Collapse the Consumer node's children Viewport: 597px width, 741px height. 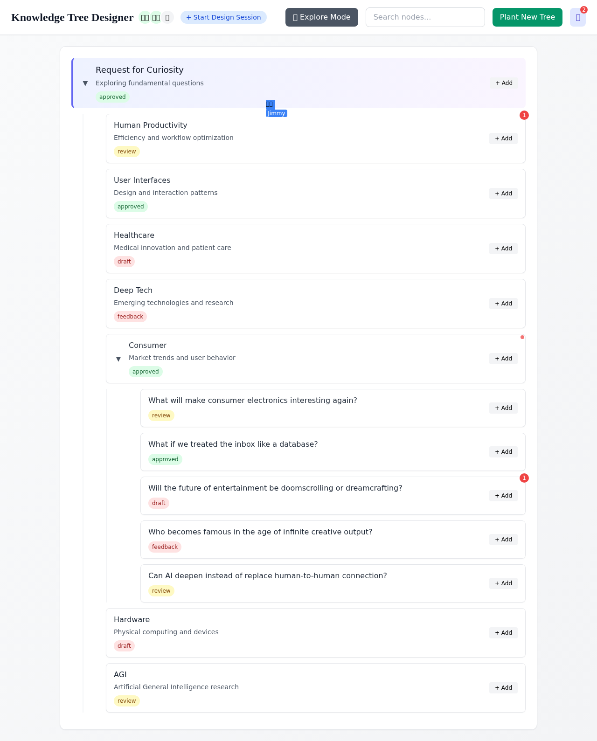pyautogui.click(x=118, y=359)
